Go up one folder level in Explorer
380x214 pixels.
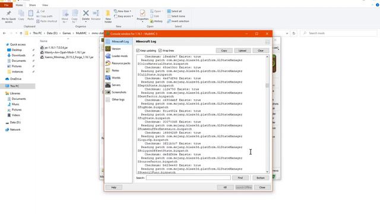click(21, 33)
